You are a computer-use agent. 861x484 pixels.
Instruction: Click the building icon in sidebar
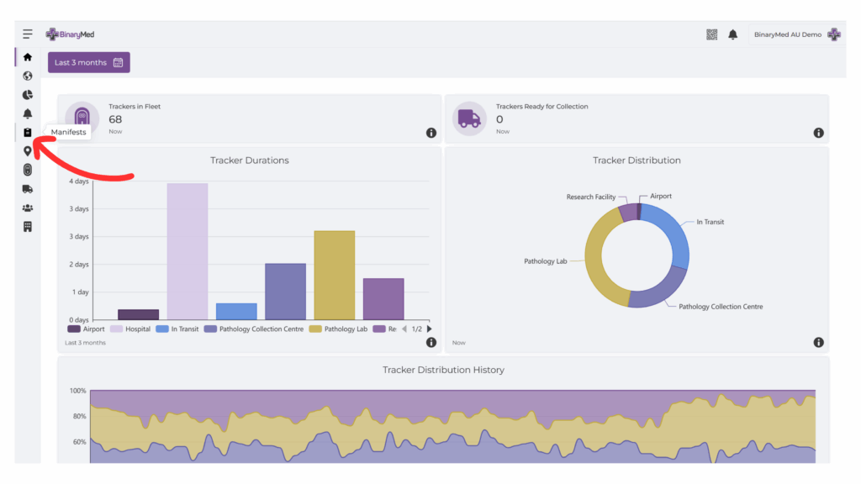tap(28, 227)
